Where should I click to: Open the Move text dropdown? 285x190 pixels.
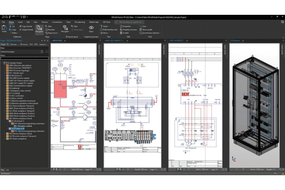(105, 33)
